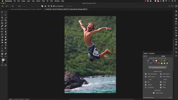Switch to the Untitled-1 document tab

click(66, 9)
